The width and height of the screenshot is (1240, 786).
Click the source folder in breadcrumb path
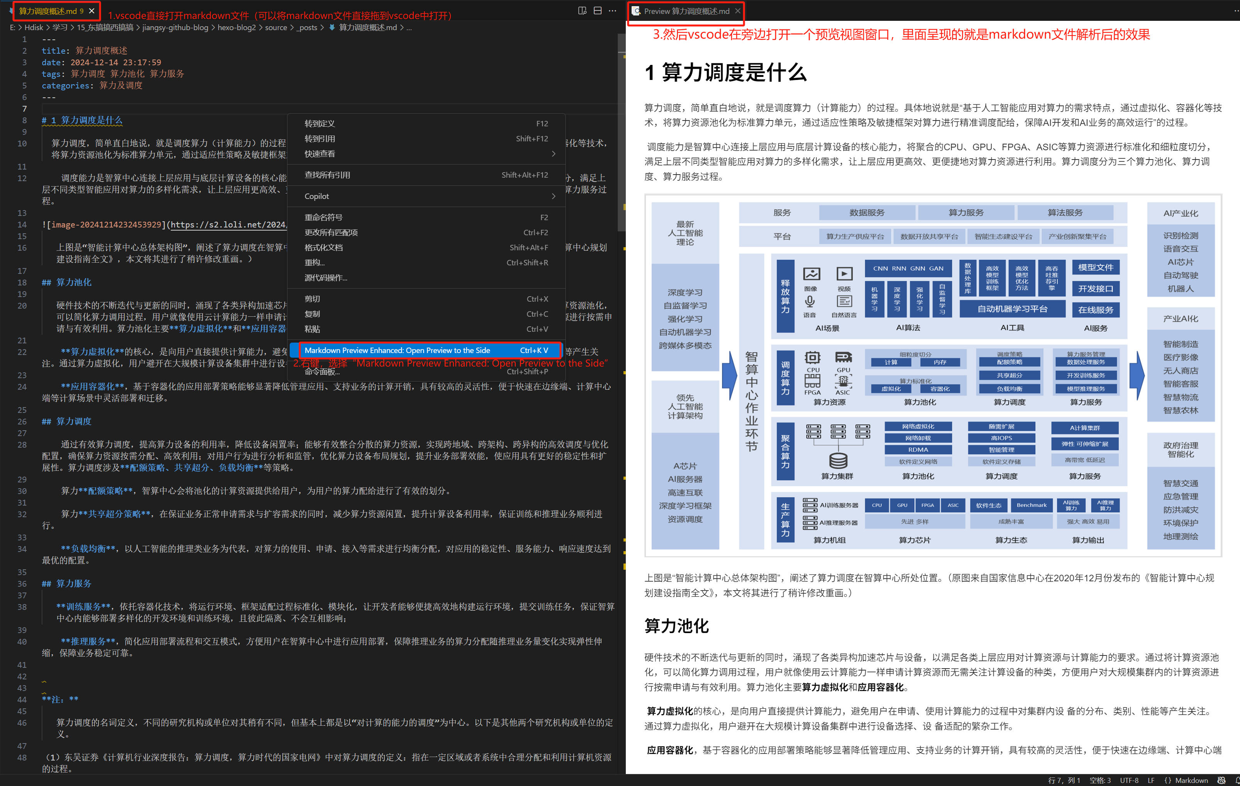point(276,27)
